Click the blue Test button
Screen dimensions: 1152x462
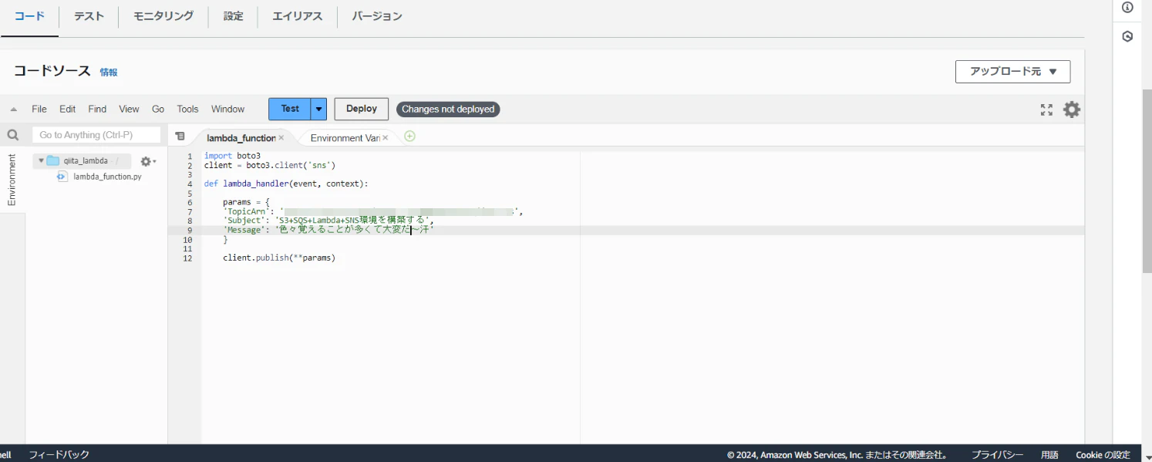click(290, 109)
